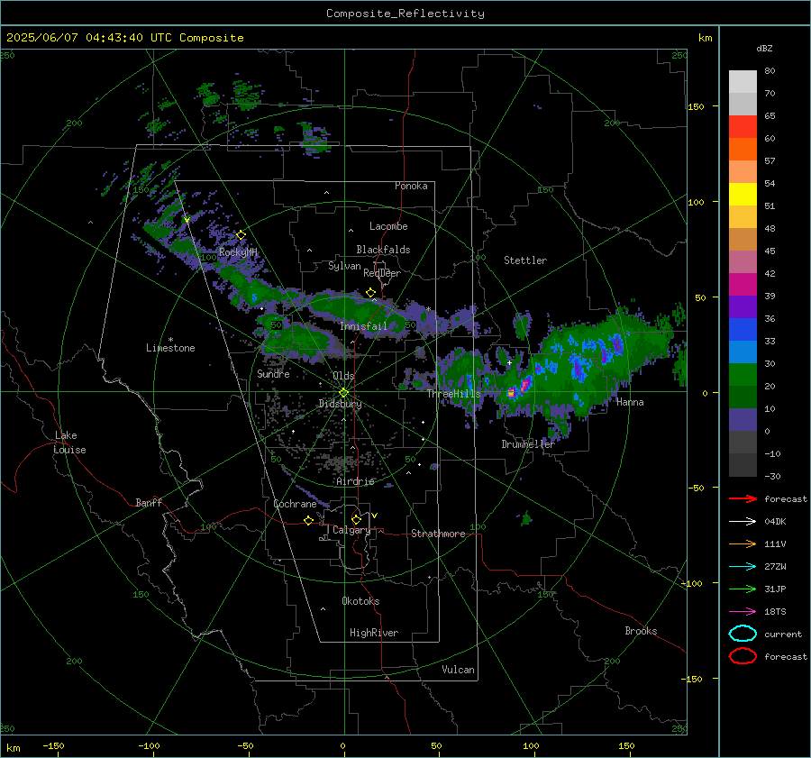Click the yellow diamond marker below Cochrane
Image resolution: width=811 pixels, height=758 pixels.
tap(309, 520)
